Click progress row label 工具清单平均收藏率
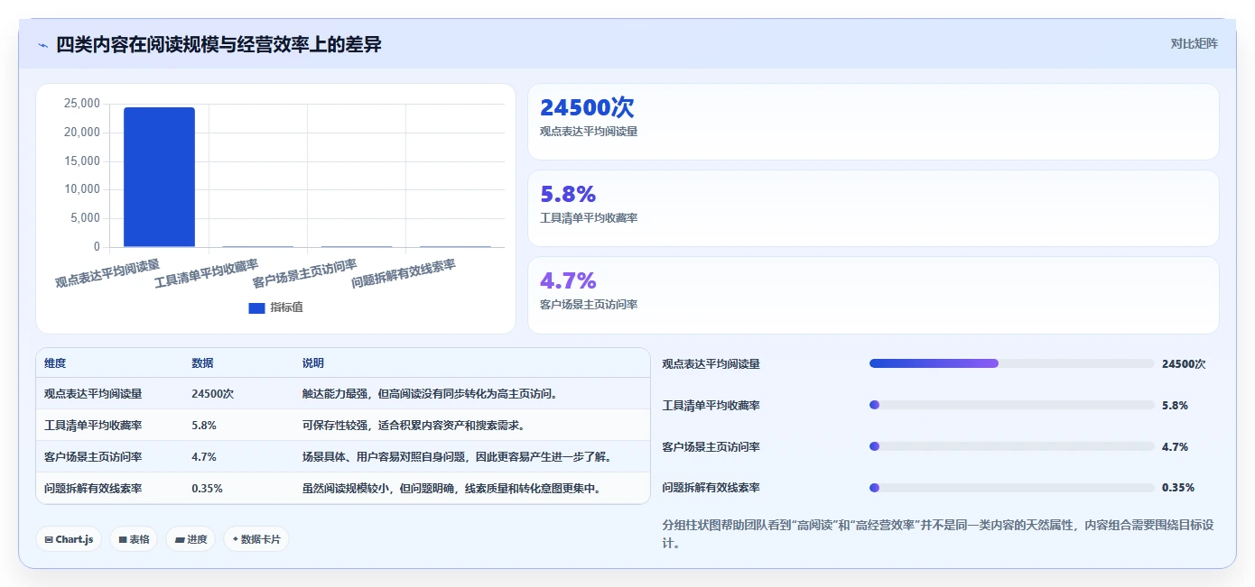This screenshot has width=1255, height=587. [711, 406]
